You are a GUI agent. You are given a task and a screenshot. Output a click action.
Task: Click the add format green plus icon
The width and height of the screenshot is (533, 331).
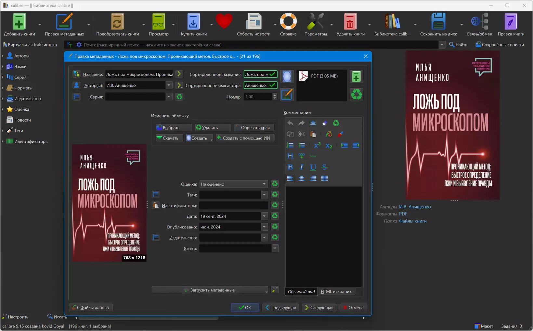[x=356, y=77]
